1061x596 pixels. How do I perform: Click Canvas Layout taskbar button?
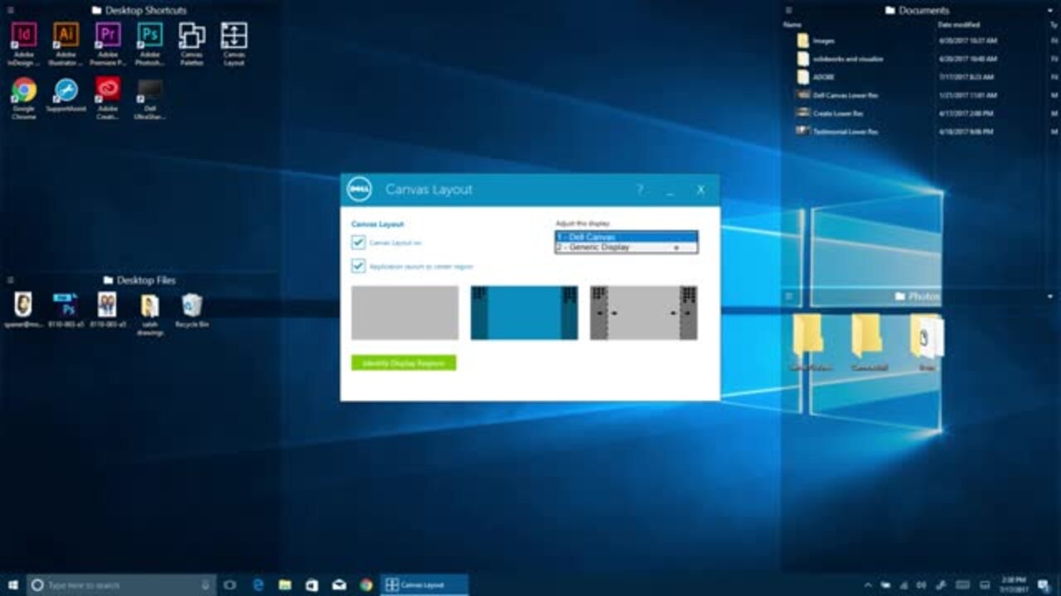point(424,585)
